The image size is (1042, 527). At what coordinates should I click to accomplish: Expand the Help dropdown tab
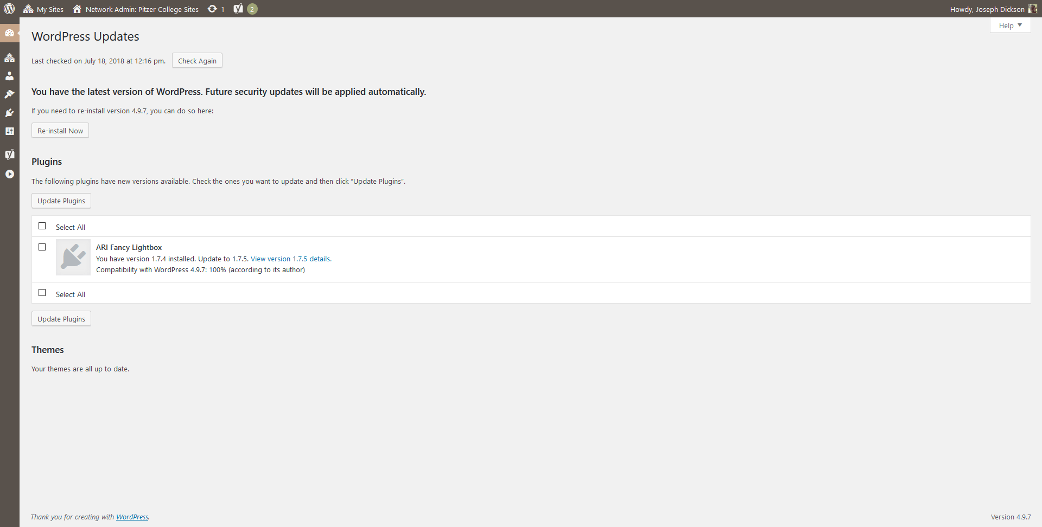point(1009,25)
